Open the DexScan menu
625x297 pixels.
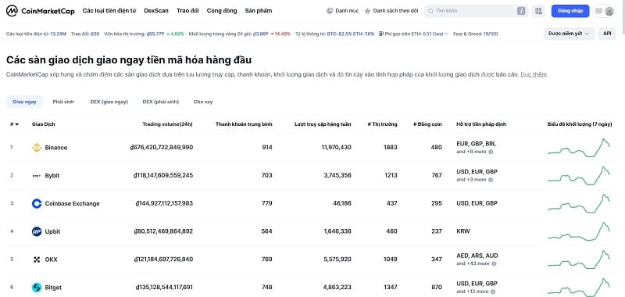click(x=156, y=11)
